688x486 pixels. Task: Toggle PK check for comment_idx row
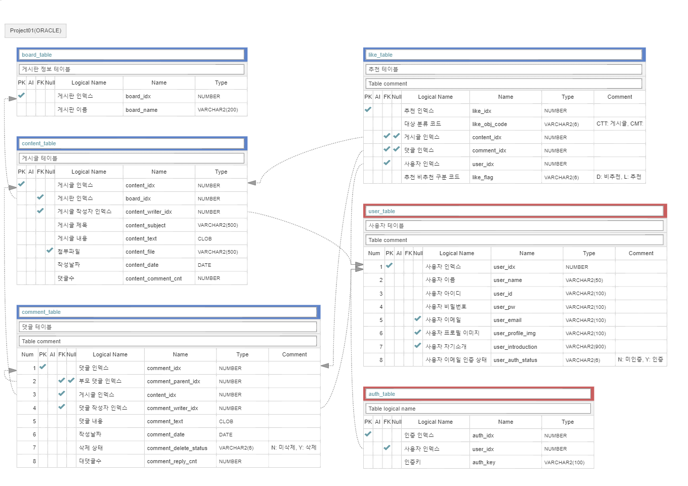pos(42,368)
